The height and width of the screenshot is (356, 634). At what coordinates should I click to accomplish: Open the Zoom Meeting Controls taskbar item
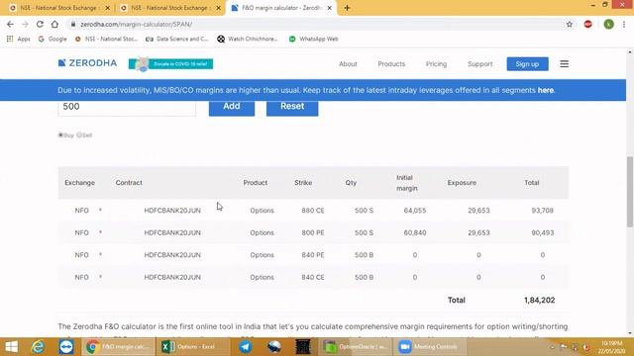coord(431,347)
